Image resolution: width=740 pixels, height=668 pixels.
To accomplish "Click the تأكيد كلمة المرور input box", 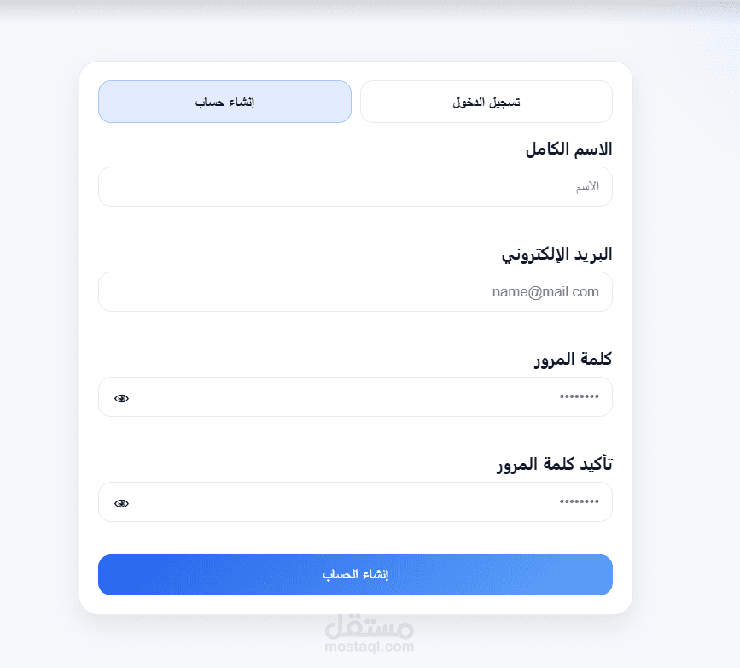I will [355, 501].
